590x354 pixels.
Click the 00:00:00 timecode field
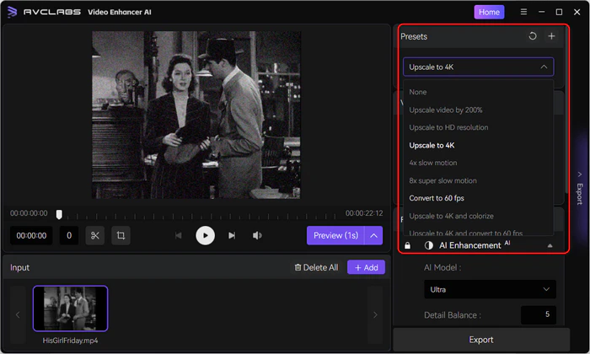click(x=31, y=235)
